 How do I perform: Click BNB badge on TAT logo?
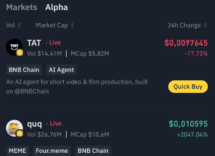[x=20, y=53]
